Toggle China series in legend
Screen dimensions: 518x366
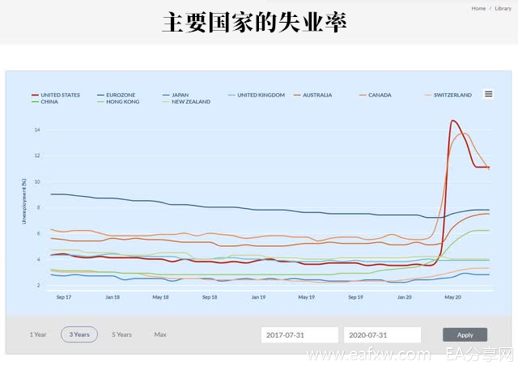(x=49, y=102)
